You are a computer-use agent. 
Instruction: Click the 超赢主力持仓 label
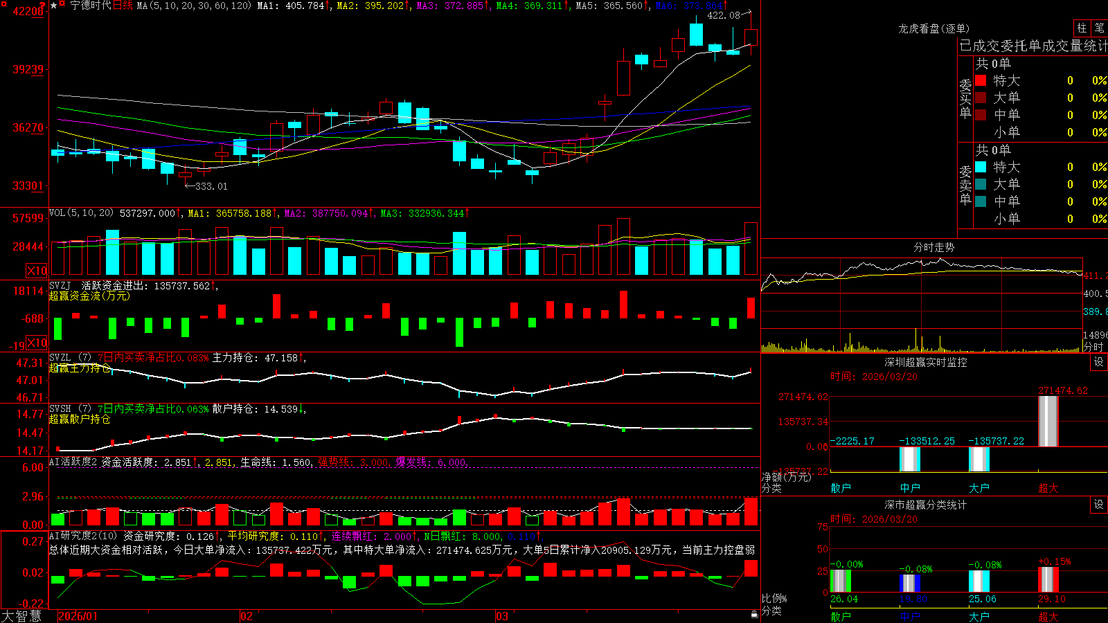(x=80, y=368)
